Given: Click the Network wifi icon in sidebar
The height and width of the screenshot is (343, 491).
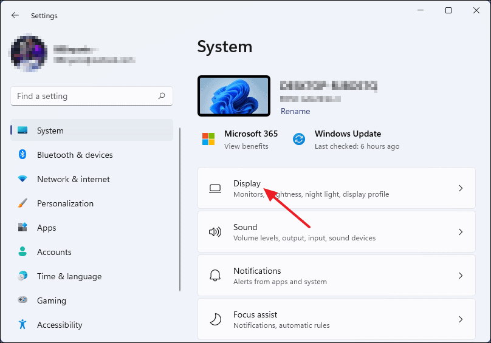Looking at the screenshot, I should click(x=22, y=178).
